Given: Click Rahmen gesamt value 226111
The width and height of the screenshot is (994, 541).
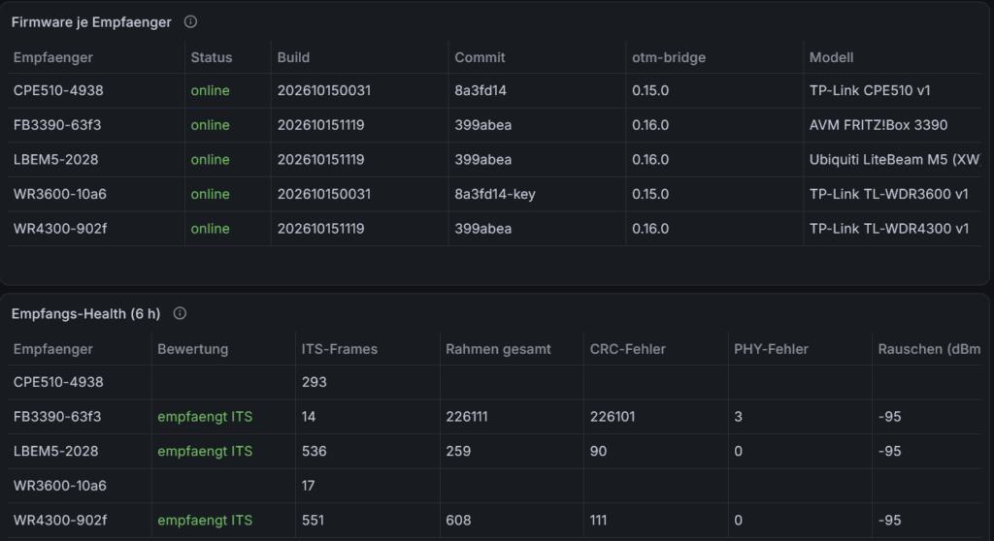Looking at the screenshot, I should 467,417.
